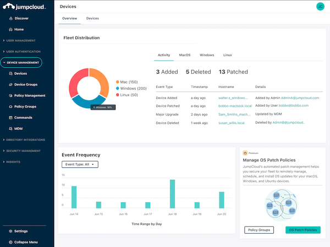Image resolution: width=330 pixels, height=247 pixels.
Task: Switch to the top Devices tab
Action: pyautogui.click(x=92, y=18)
